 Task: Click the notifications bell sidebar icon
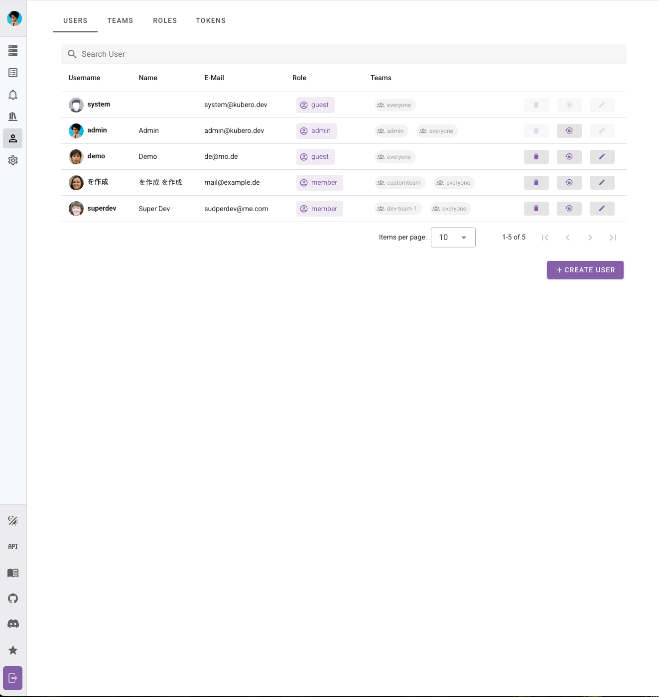pyautogui.click(x=13, y=95)
